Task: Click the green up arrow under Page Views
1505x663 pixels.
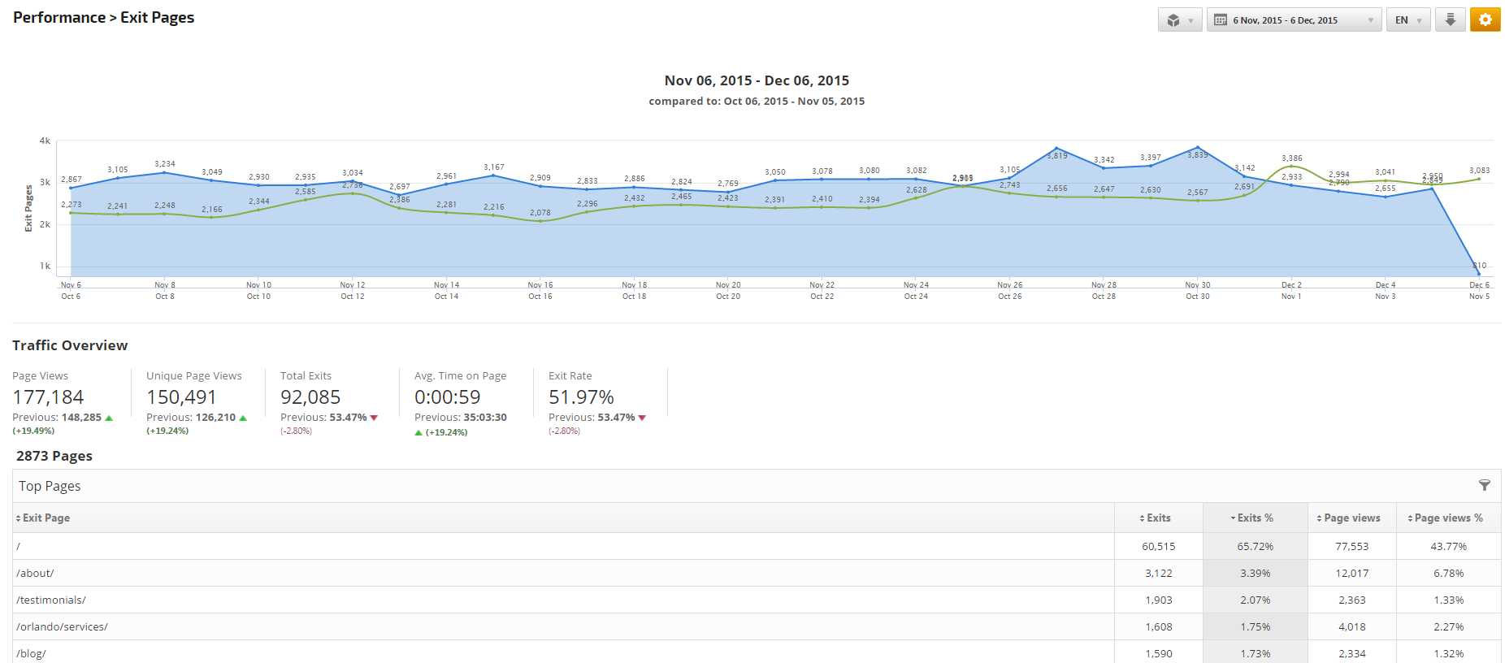Action: 109,418
